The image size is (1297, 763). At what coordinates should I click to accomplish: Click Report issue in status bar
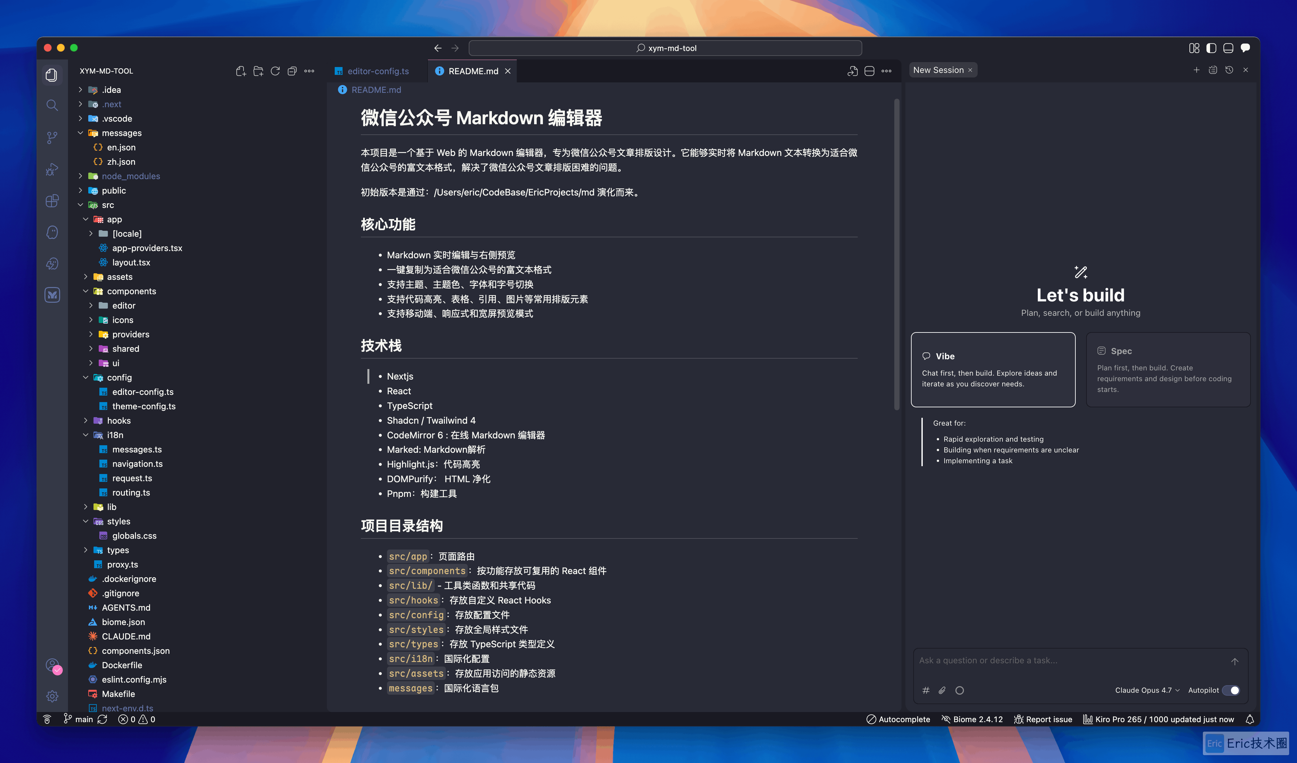coord(1043,719)
